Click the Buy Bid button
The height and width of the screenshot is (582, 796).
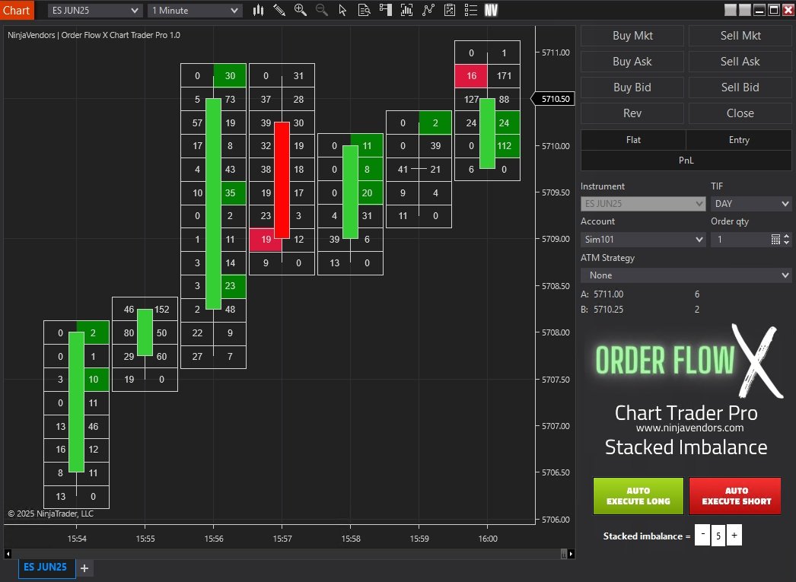point(632,87)
